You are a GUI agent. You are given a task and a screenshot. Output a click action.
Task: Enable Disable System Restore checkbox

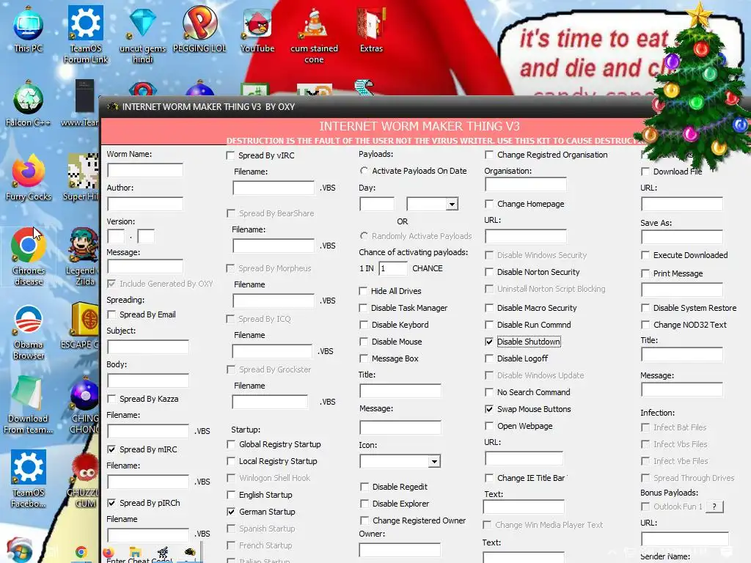pyautogui.click(x=645, y=308)
